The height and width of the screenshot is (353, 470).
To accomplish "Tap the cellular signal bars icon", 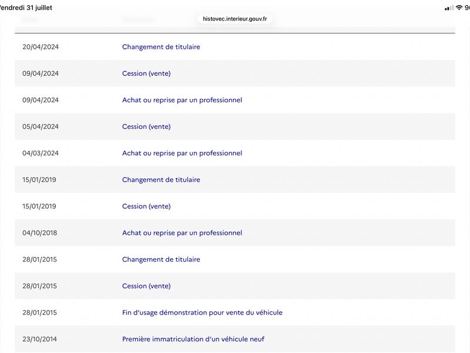I will point(449,8).
